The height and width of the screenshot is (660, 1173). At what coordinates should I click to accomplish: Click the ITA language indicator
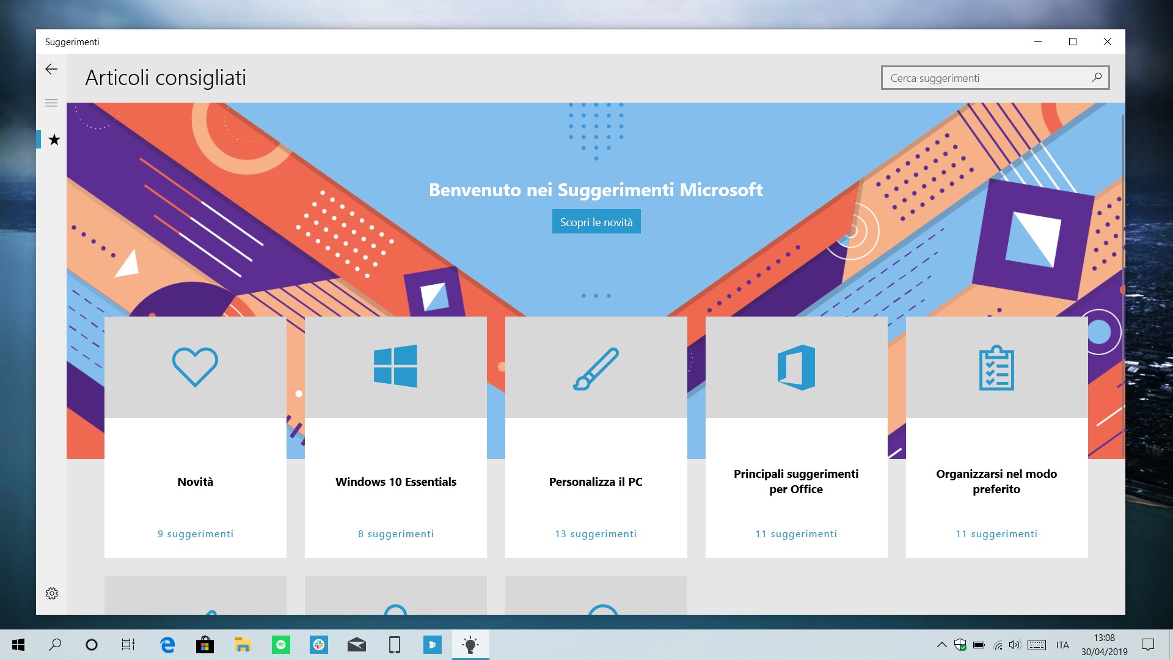point(1062,645)
